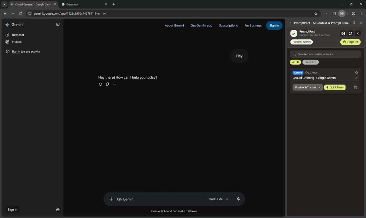The image size is (366, 218).
Task: Open Gemini settings gear icon
Action: pos(58,209)
